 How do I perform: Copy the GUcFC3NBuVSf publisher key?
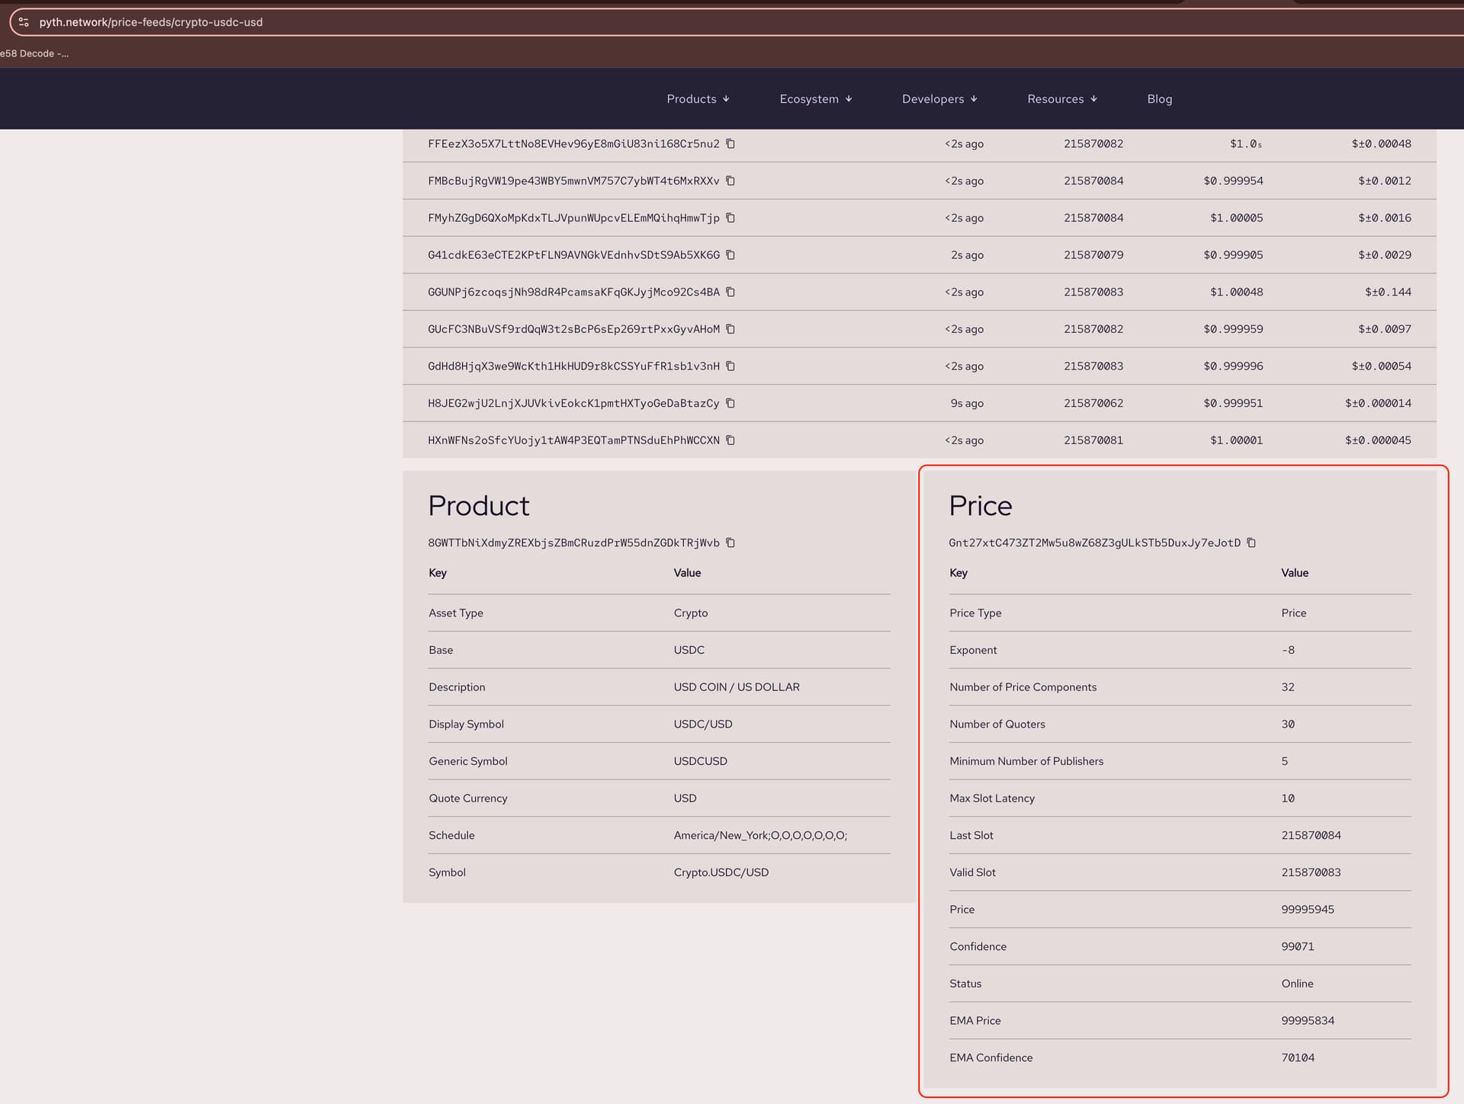730,329
